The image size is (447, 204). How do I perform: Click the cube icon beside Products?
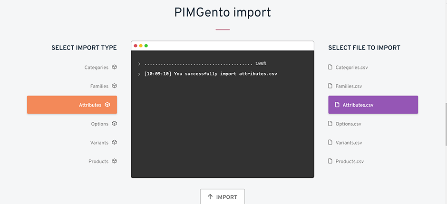click(114, 161)
